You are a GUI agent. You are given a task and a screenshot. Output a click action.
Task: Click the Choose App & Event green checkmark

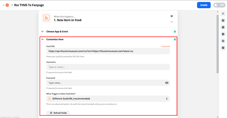pos(175,31)
